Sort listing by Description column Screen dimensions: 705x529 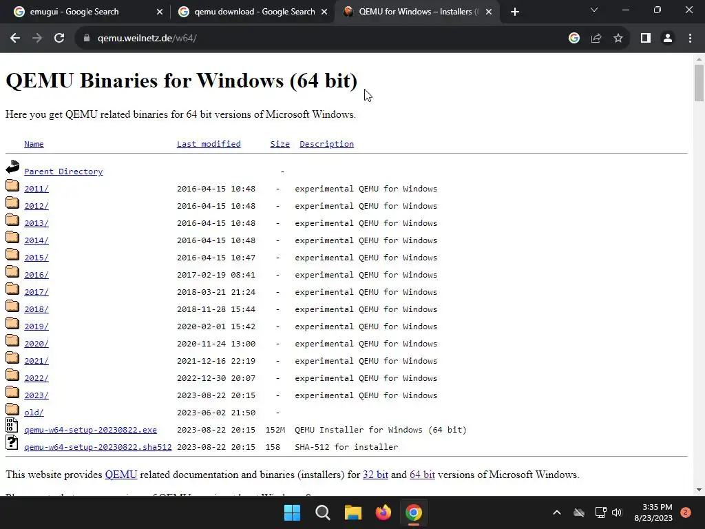(326, 144)
